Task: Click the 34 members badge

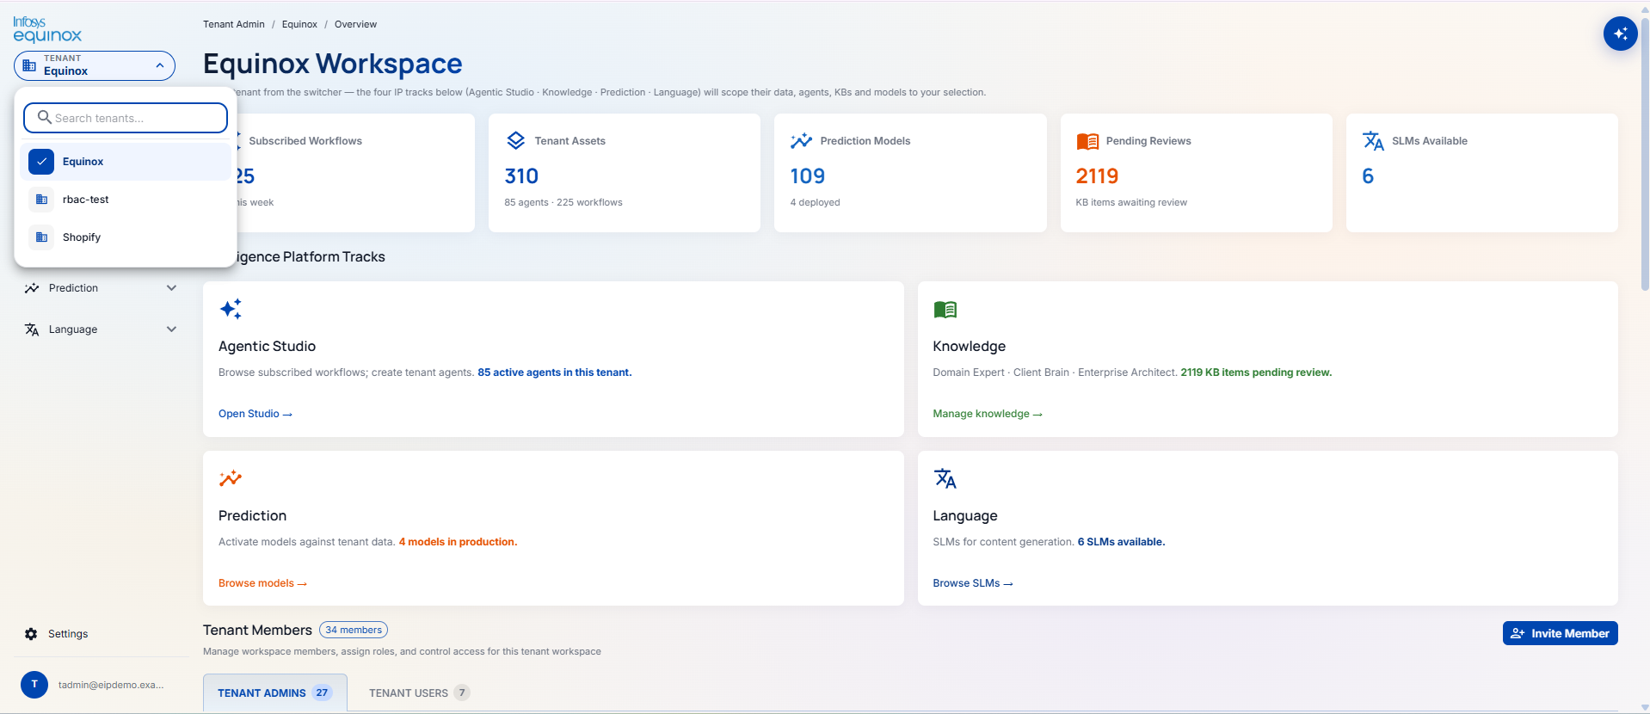Action: (x=354, y=630)
